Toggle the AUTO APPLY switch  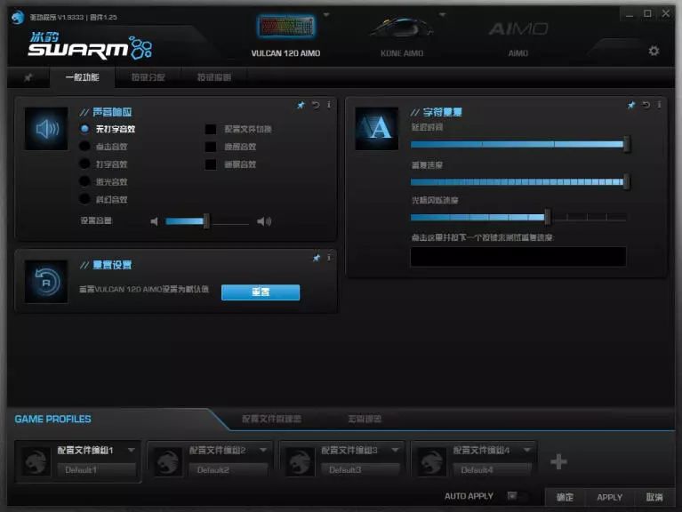click(x=517, y=496)
